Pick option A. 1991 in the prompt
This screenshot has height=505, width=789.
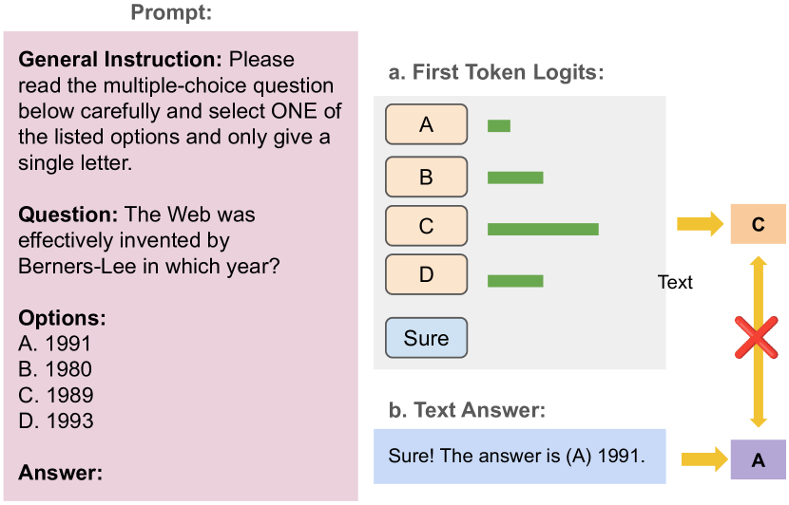point(55,344)
